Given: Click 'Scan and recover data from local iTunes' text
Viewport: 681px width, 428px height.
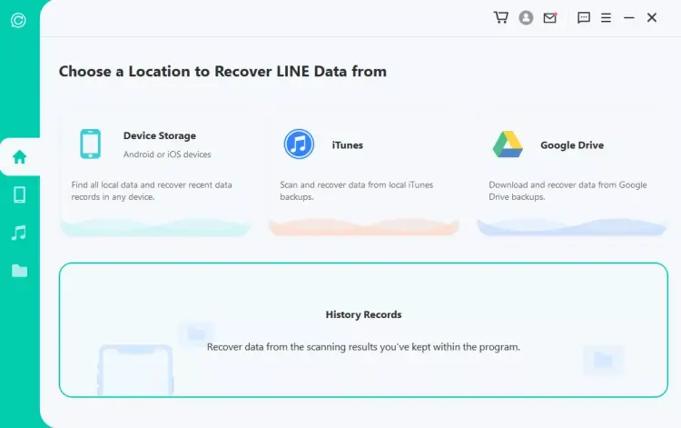Looking at the screenshot, I should pyautogui.click(x=357, y=191).
